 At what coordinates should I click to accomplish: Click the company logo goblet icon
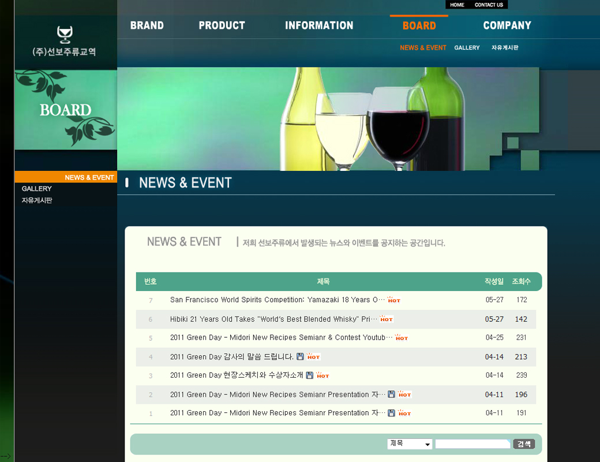(65, 34)
